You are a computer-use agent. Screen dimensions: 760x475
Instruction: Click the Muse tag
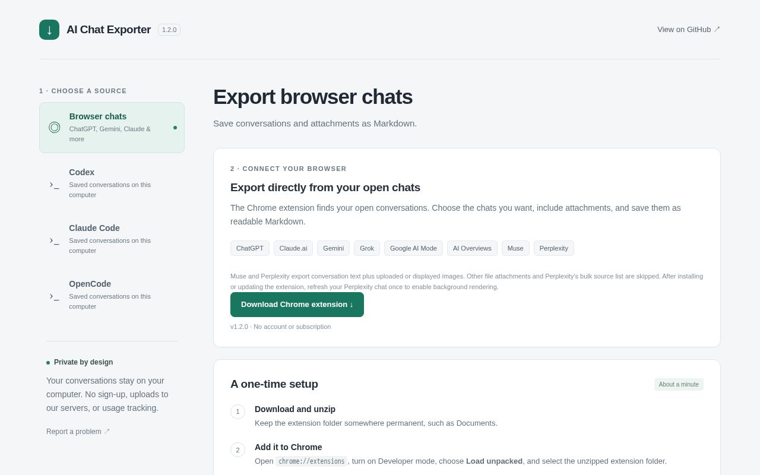pos(515,248)
